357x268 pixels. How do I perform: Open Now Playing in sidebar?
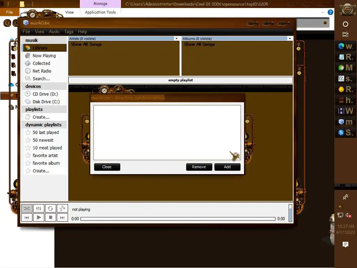[45, 55]
